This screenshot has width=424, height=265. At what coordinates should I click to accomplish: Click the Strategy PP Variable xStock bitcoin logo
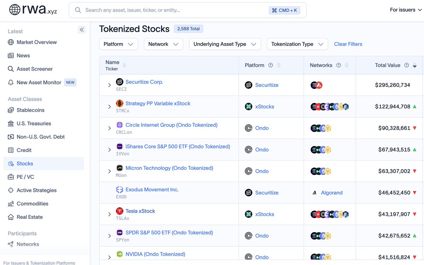click(x=119, y=103)
